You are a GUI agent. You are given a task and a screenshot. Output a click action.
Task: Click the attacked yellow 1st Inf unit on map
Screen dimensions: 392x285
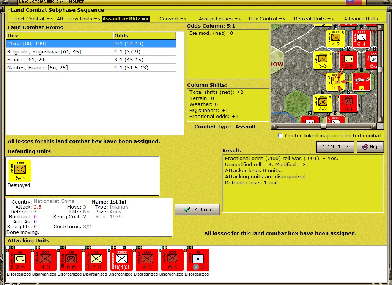click(x=335, y=82)
